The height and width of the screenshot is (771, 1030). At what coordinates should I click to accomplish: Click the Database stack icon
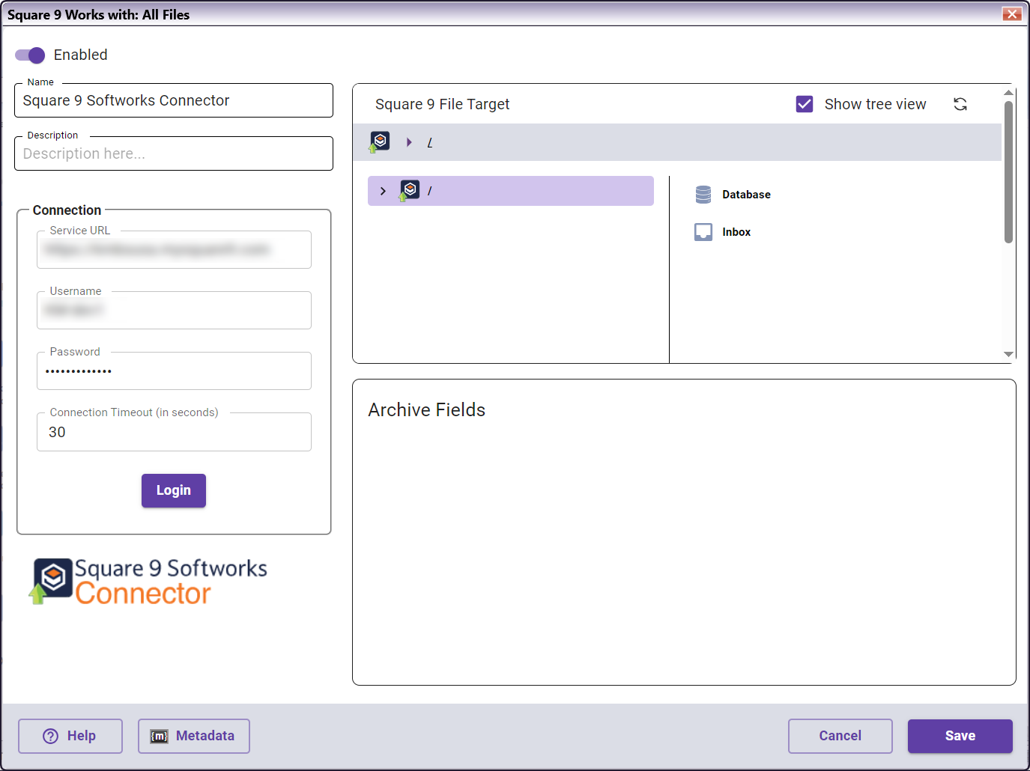(x=703, y=195)
